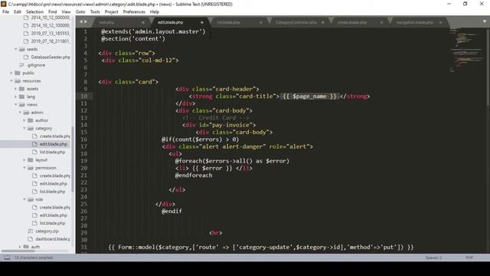Collapse the role folder arrow
Image resolution: width=490 pixels, height=276 pixels.
coord(24,199)
